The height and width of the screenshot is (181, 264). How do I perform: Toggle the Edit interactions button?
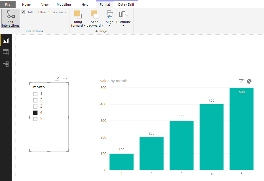pyautogui.click(x=10, y=18)
